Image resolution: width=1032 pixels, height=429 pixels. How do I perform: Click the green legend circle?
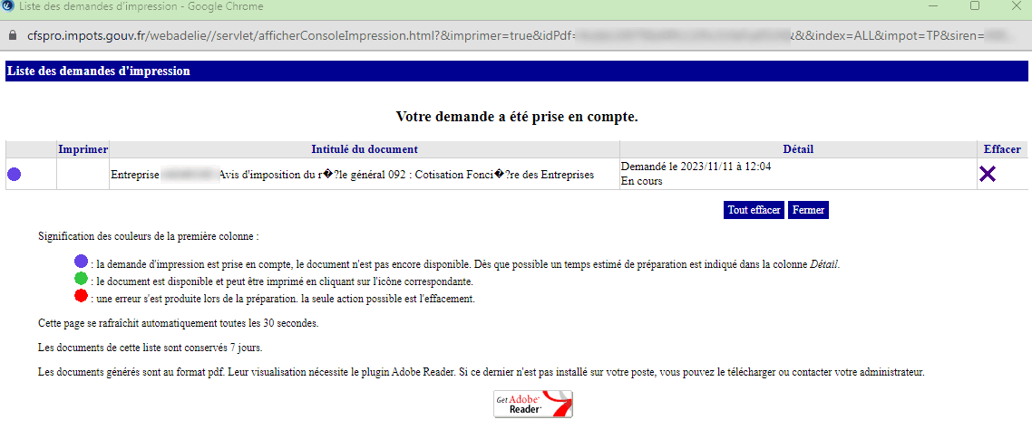pos(81,279)
